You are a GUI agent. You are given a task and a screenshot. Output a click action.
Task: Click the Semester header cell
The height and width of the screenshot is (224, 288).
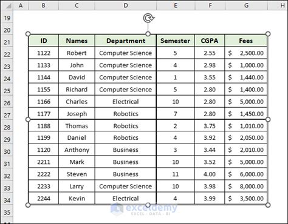pyautogui.click(x=176, y=41)
